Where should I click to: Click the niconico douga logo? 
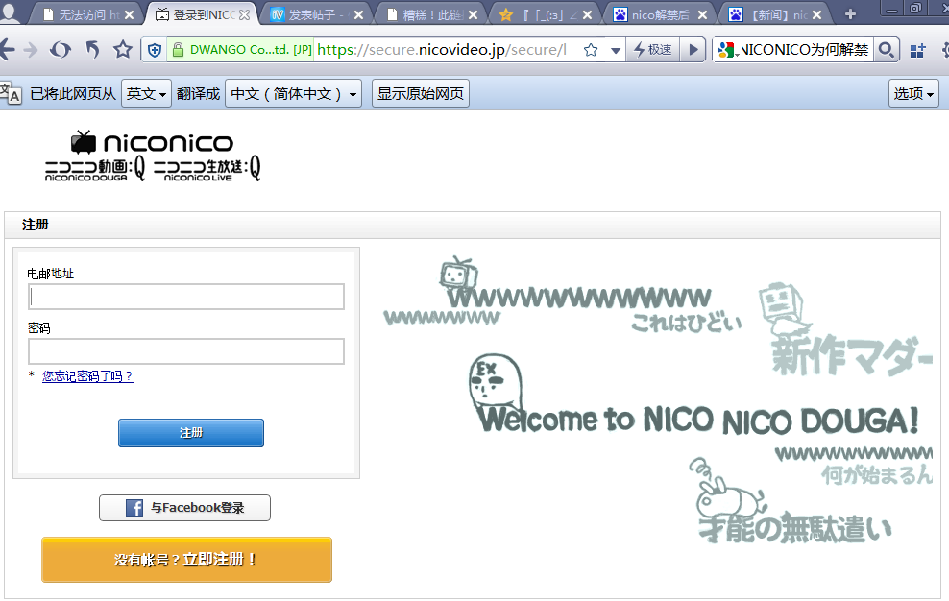(x=95, y=168)
